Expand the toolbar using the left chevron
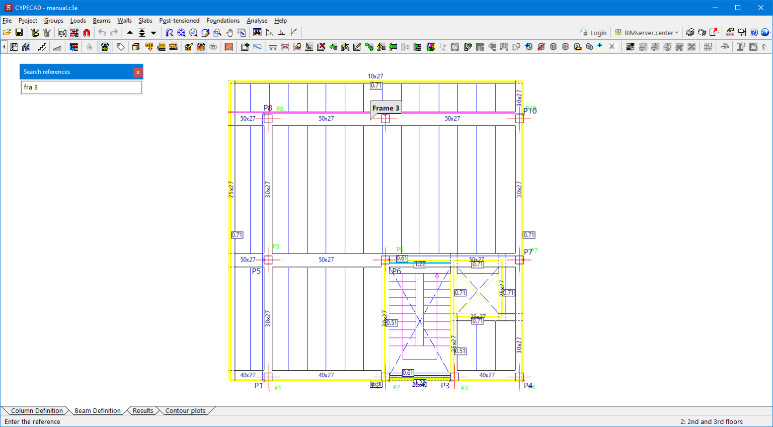The height and width of the screenshot is (427, 773). pos(4,47)
